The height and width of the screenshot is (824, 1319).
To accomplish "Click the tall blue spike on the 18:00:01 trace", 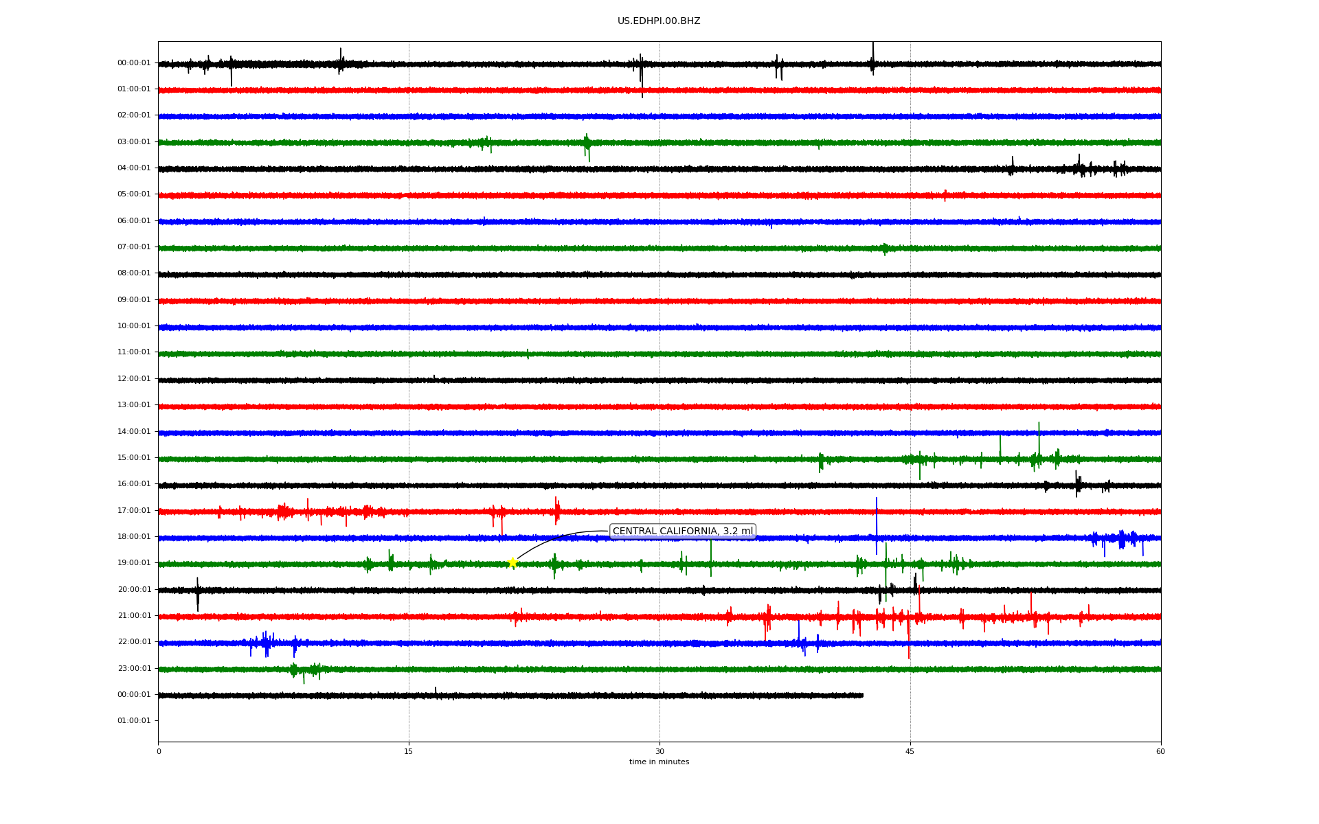I will coord(877,526).
